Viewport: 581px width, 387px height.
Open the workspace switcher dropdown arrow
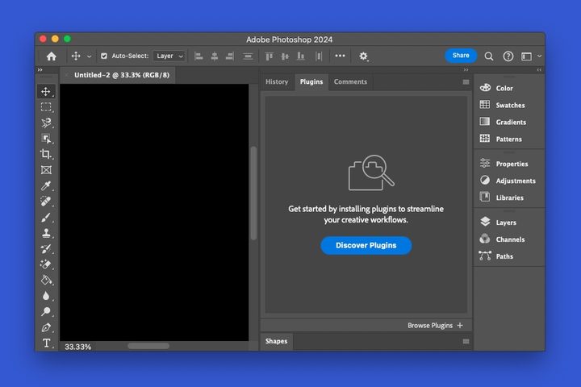[540, 56]
